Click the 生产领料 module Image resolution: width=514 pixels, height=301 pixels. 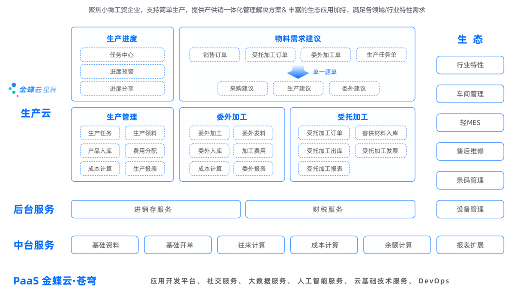[x=145, y=133]
